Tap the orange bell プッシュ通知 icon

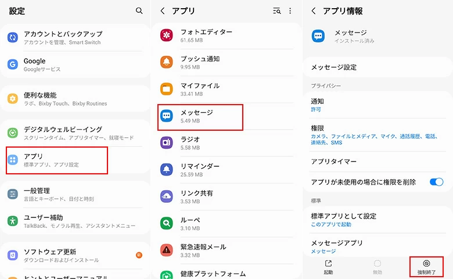[x=167, y=62]
